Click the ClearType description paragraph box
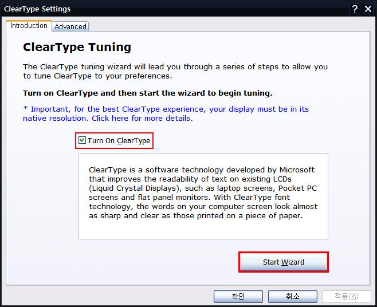The height and width of the screenshot is (307, 377). tap(203, 196)
